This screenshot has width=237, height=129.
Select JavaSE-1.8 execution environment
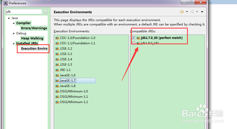68,86
